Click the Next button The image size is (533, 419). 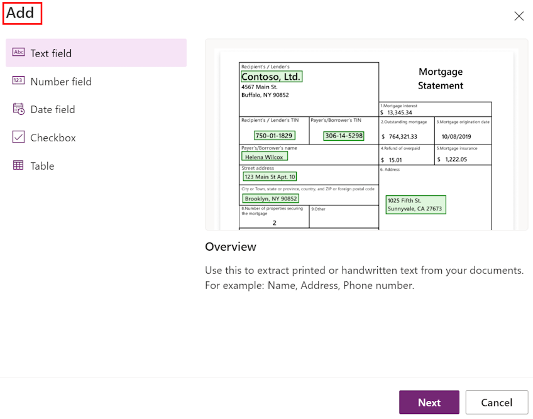(x=429, y=402)
